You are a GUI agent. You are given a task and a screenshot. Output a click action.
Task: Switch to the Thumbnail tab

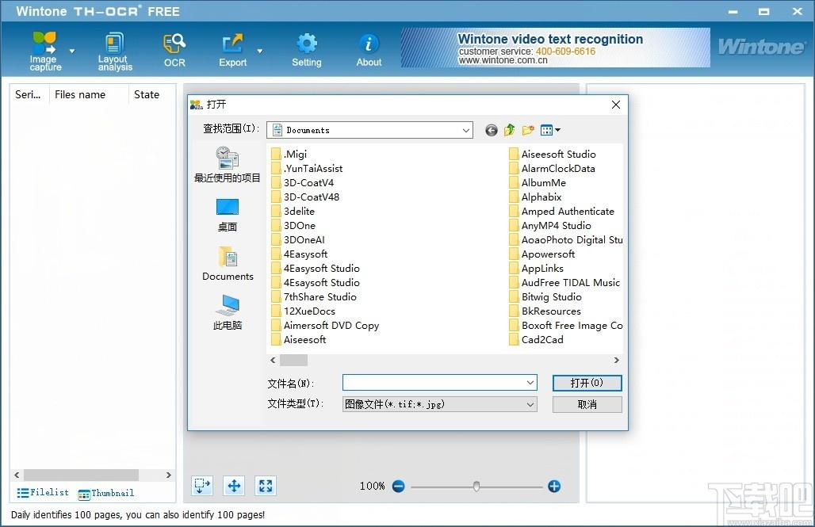106,493
